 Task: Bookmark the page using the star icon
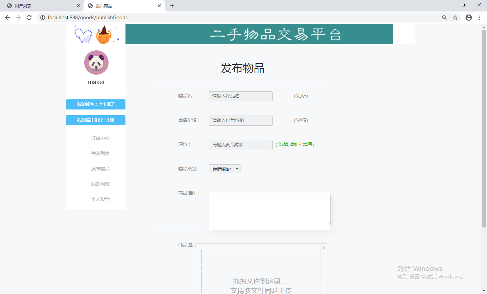pos(455,18)
